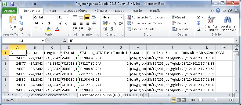
Task: Toggle Italic (I) formatting
Action: point(42,23)
